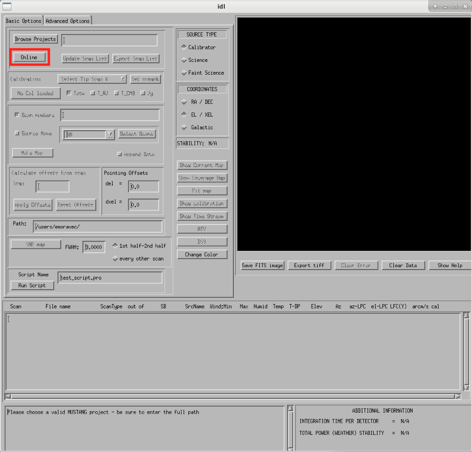Click the Reset Offsets button

click(76, 205)
